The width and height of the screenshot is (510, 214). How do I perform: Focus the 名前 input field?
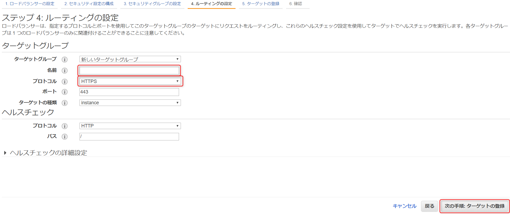(x=129, y=71)
